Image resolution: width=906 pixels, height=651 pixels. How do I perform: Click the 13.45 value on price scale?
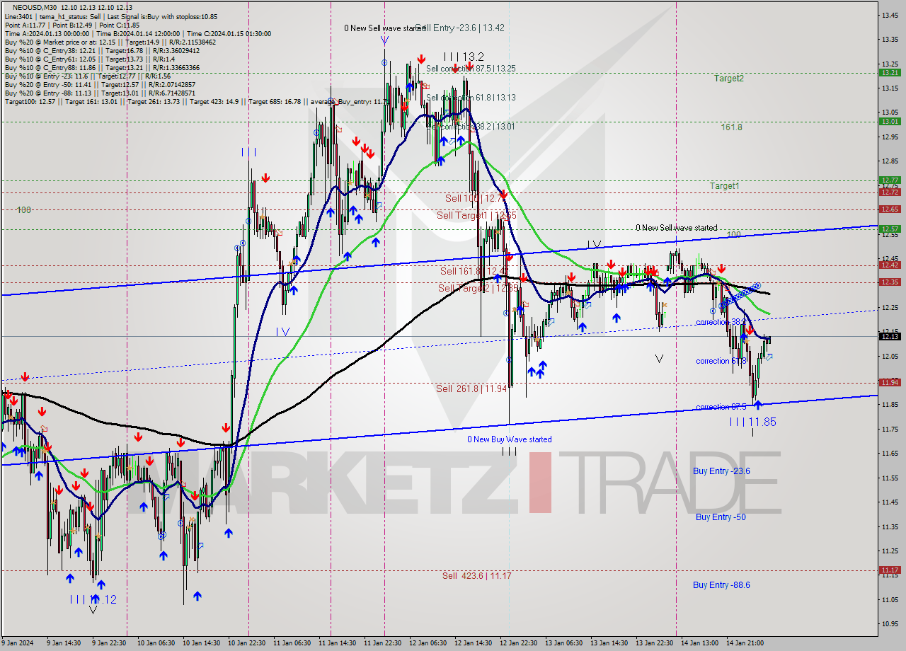[890, 15]
